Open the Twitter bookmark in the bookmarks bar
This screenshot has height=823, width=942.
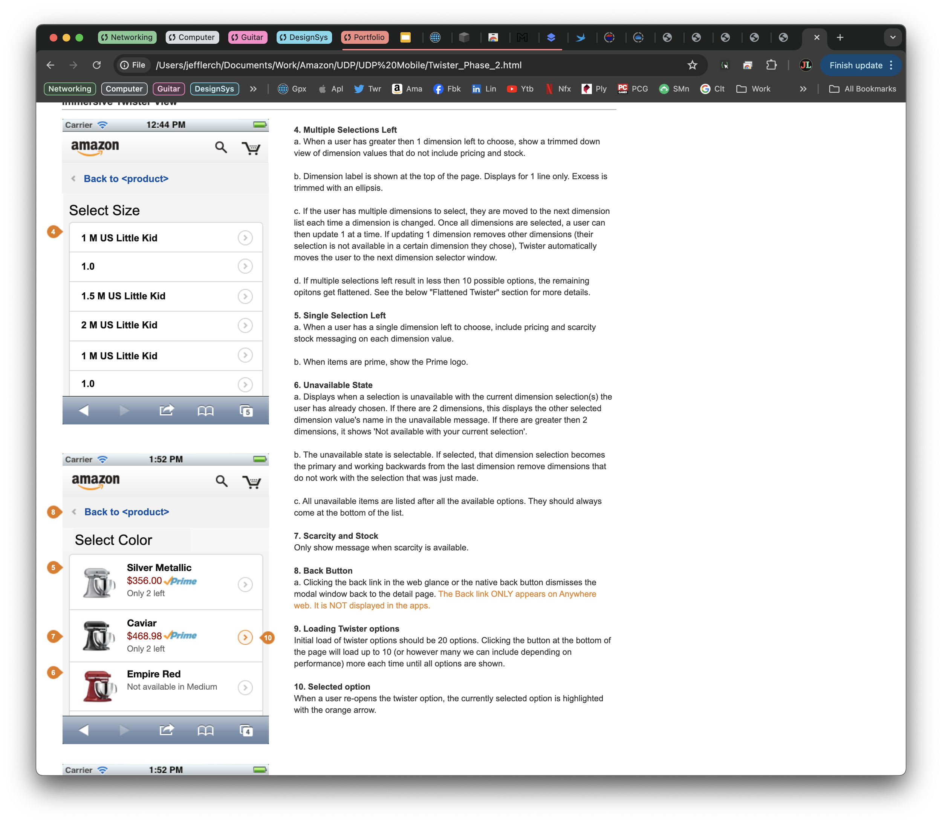tap(367, 89)
